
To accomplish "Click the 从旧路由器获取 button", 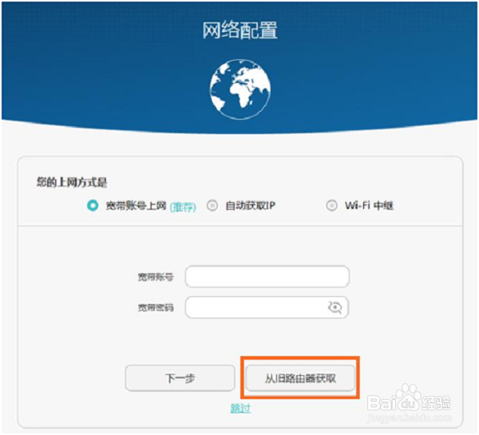I will [300, 378].
